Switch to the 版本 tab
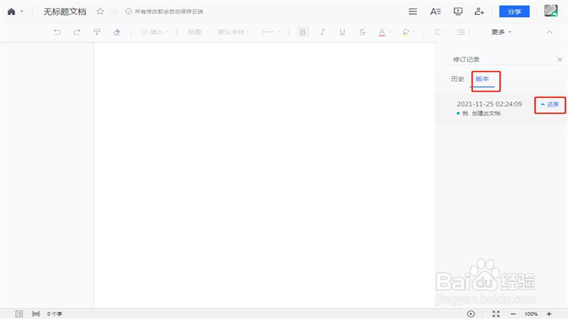Image resolution: width=568 pixels, height=319 pixels. pos(482,79)
